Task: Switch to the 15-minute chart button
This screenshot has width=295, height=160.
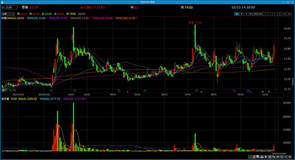Action: pos(280,14)
